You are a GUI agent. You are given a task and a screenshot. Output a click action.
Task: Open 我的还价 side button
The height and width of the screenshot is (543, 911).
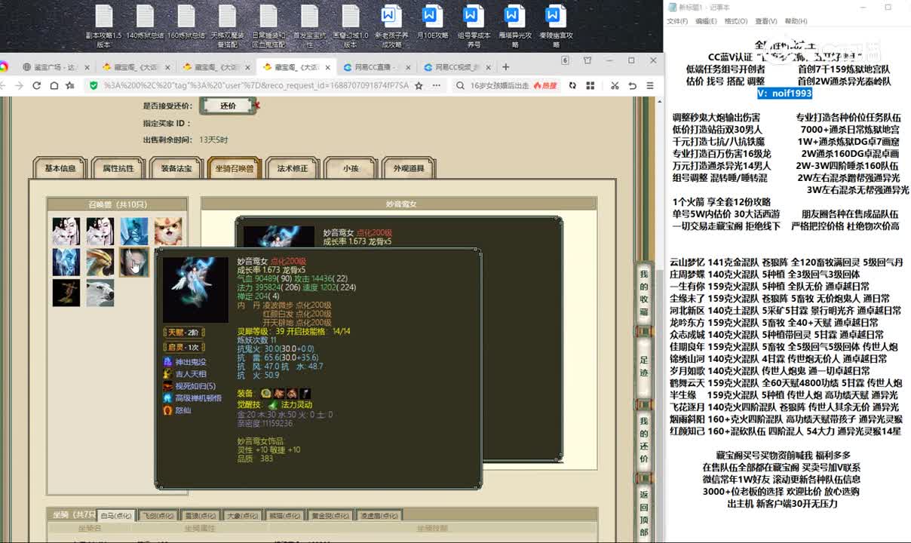tap(644, 440)
